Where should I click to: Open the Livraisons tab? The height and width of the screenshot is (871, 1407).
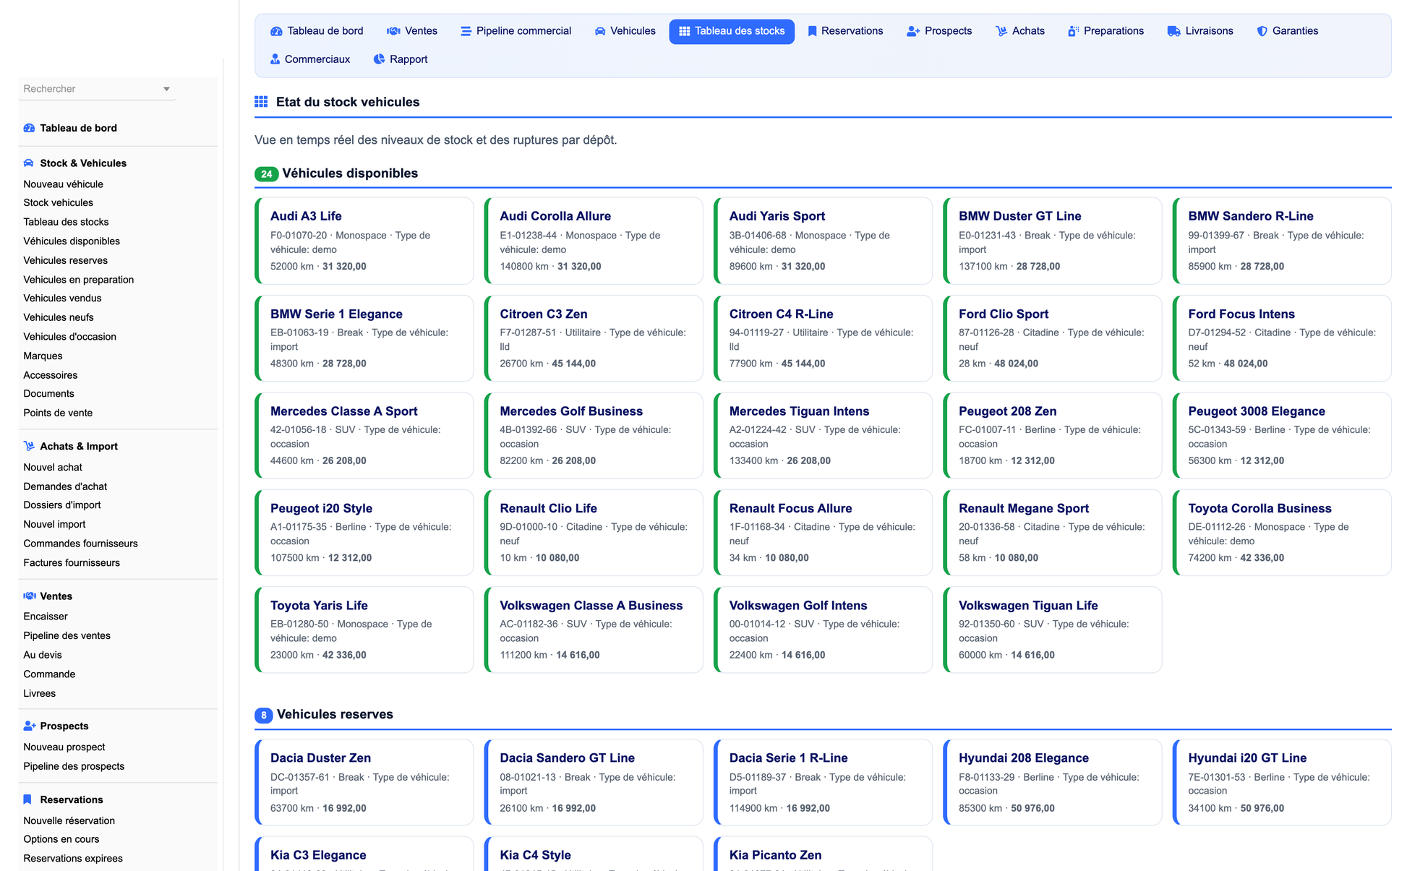tap(1200, 31)
